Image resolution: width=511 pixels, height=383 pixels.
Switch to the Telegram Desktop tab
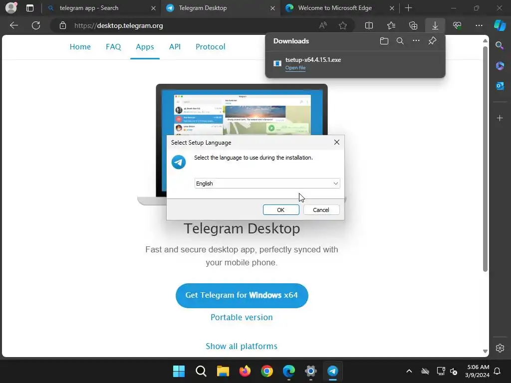[x=220, y=8]
